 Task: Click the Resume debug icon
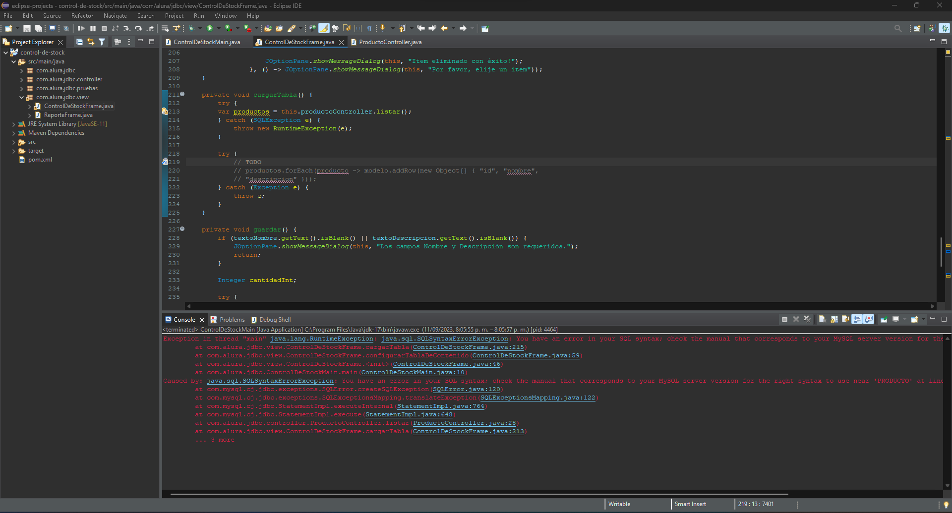coord(81,28)
